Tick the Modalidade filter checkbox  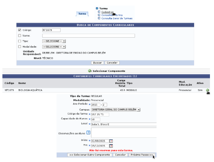19,47
